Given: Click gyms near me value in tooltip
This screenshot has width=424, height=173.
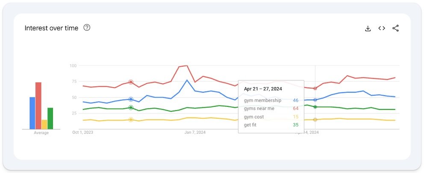Looking at the screenshot, I should [x=295, y=108].
